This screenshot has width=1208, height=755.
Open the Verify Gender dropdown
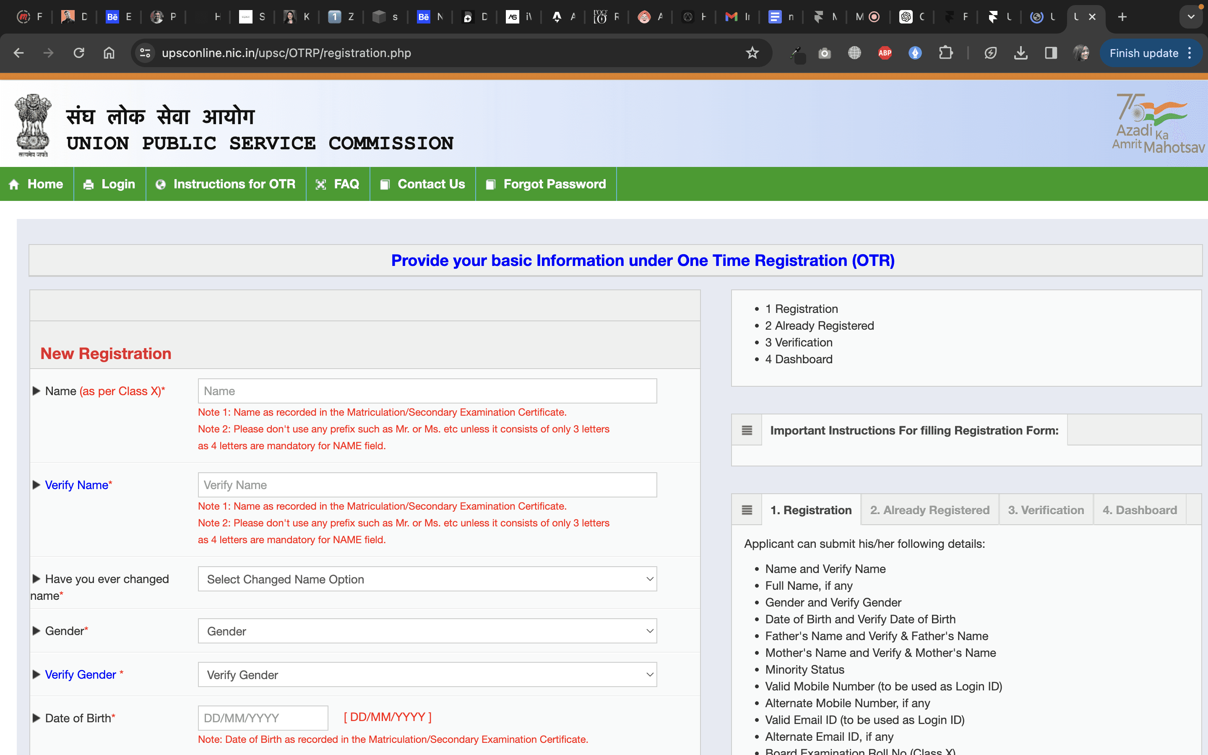point(427,674)
